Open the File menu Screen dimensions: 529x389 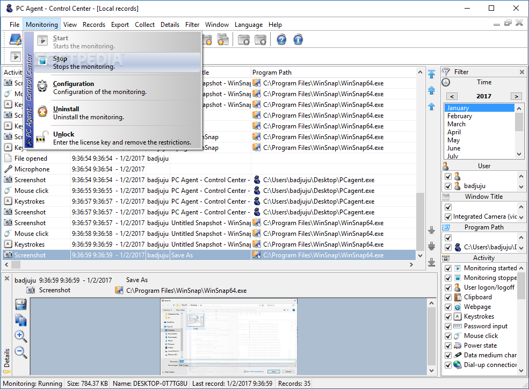point(15,25)
